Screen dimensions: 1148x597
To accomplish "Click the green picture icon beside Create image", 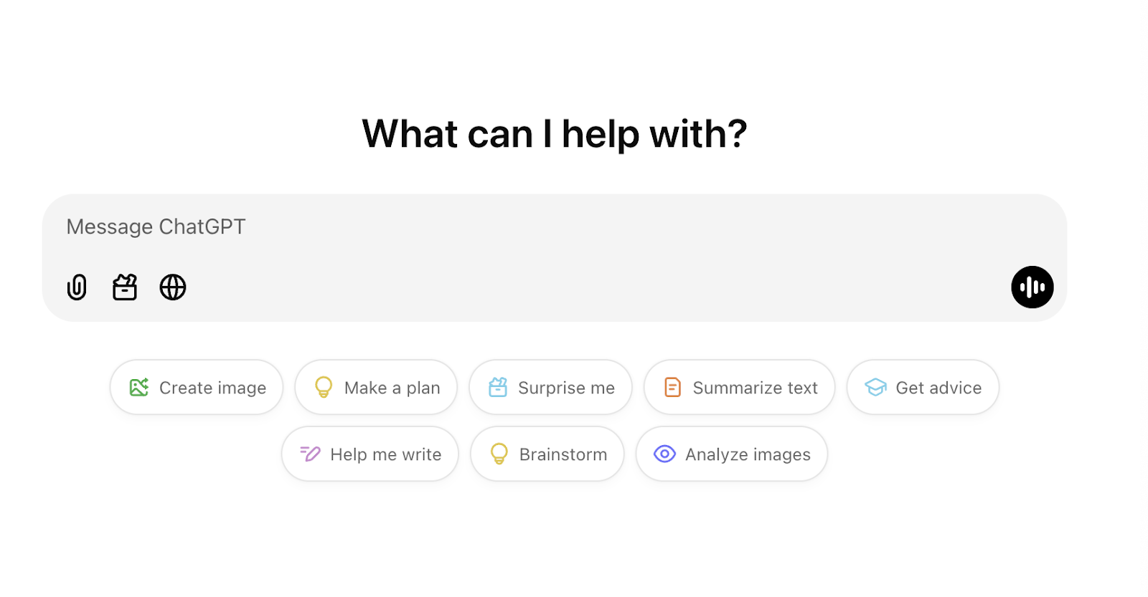I will [x=139, y=388].
